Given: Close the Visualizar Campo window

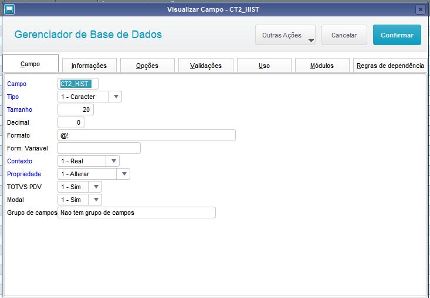Looking at the screenshot, I should click(x=421, y=9).
